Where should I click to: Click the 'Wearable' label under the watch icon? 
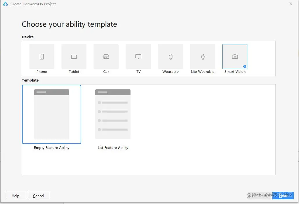[171, 72]
